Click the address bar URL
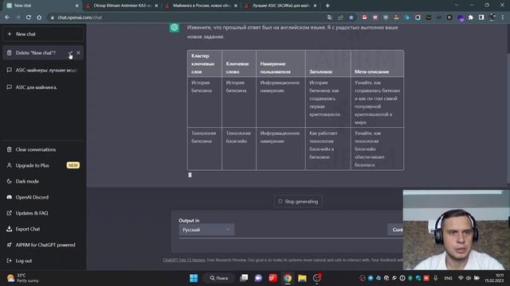510x286 pixels. pyautogui.click(x=80, y=17)
